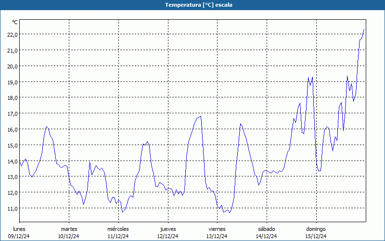Click the 11,0 axis value

pos(13,209)
